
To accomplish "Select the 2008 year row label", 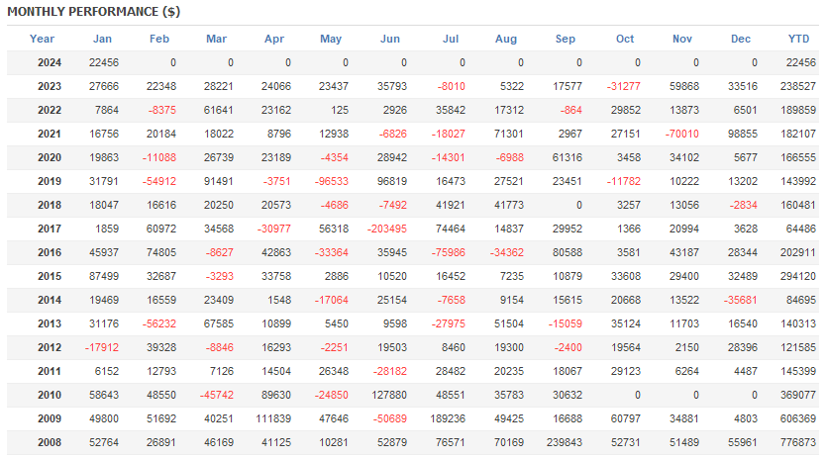I will [x=50, y=442].
